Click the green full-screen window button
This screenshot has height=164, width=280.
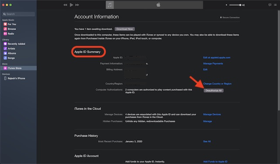[x=10, y=5]
